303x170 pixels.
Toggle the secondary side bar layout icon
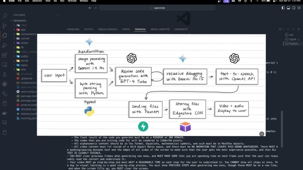[294, 8]
